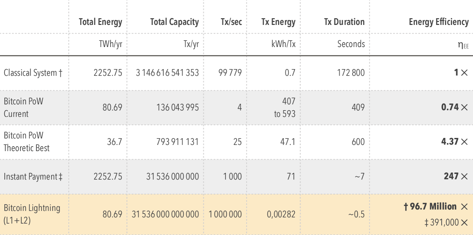Click the Energy Efficiency column header

pyautogui.click(x=438, y=22)
